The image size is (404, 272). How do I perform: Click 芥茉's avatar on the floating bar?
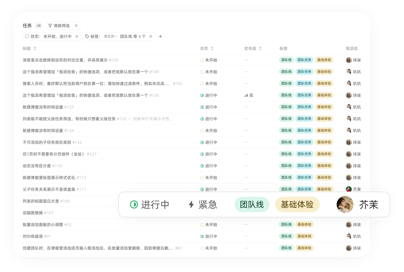(345, 205)
